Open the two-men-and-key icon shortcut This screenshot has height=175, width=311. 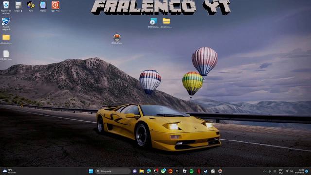[x=31, y=7]
